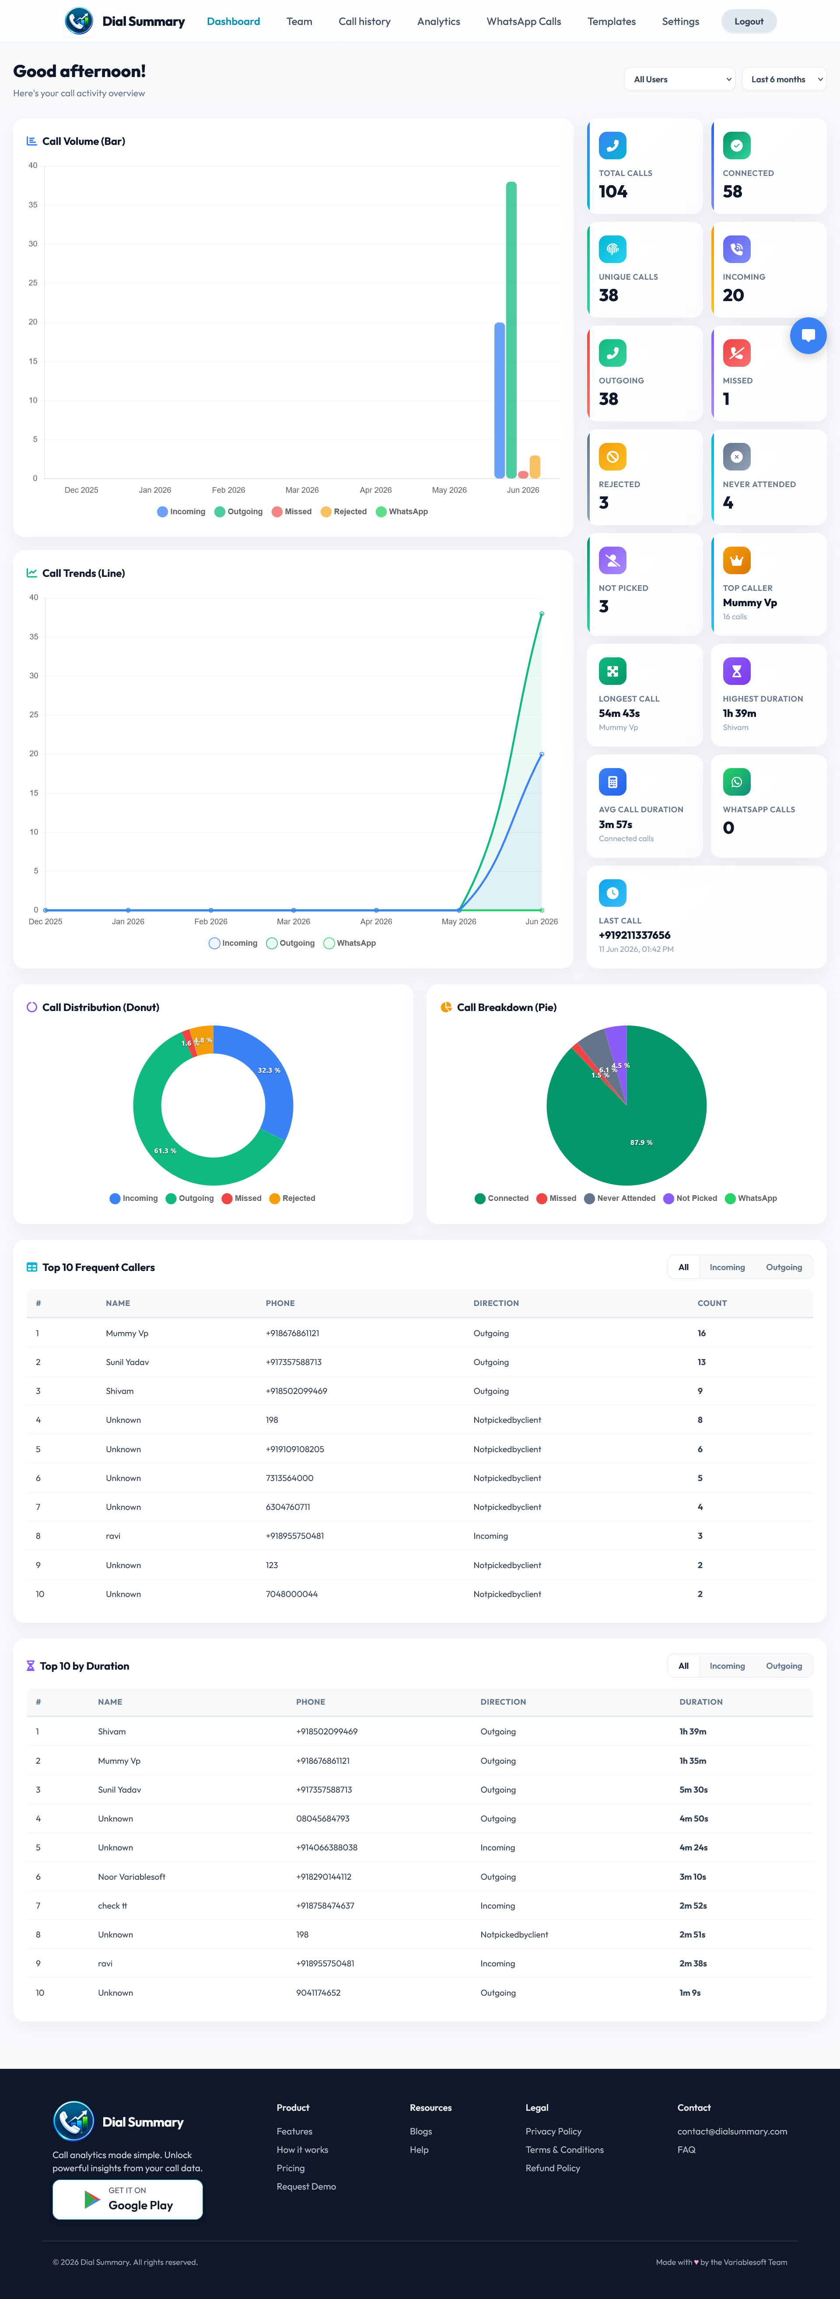Open the Analytics menu item
This screenshot has height=2299, width=840.
(x=439, y=21)
